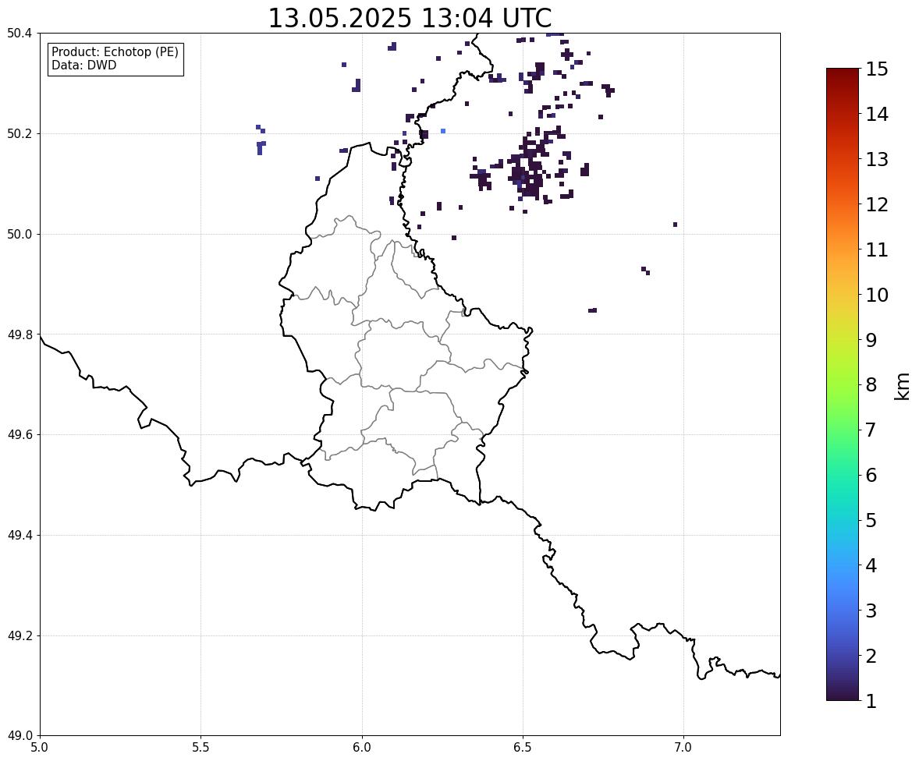Image resolution: width=919 pixels, height=761 pixels.
Task: Click color bar tick label 11
Action: 877,250
